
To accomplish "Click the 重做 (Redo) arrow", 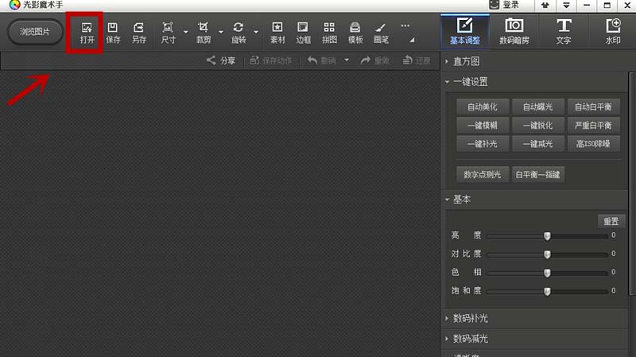I will (x=366, y=60).
